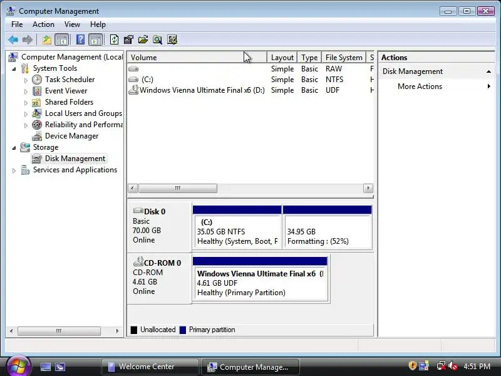Select the Task Scheduler clock icon
The height and width of the screenshot is (376, 501).
(37, 80)
